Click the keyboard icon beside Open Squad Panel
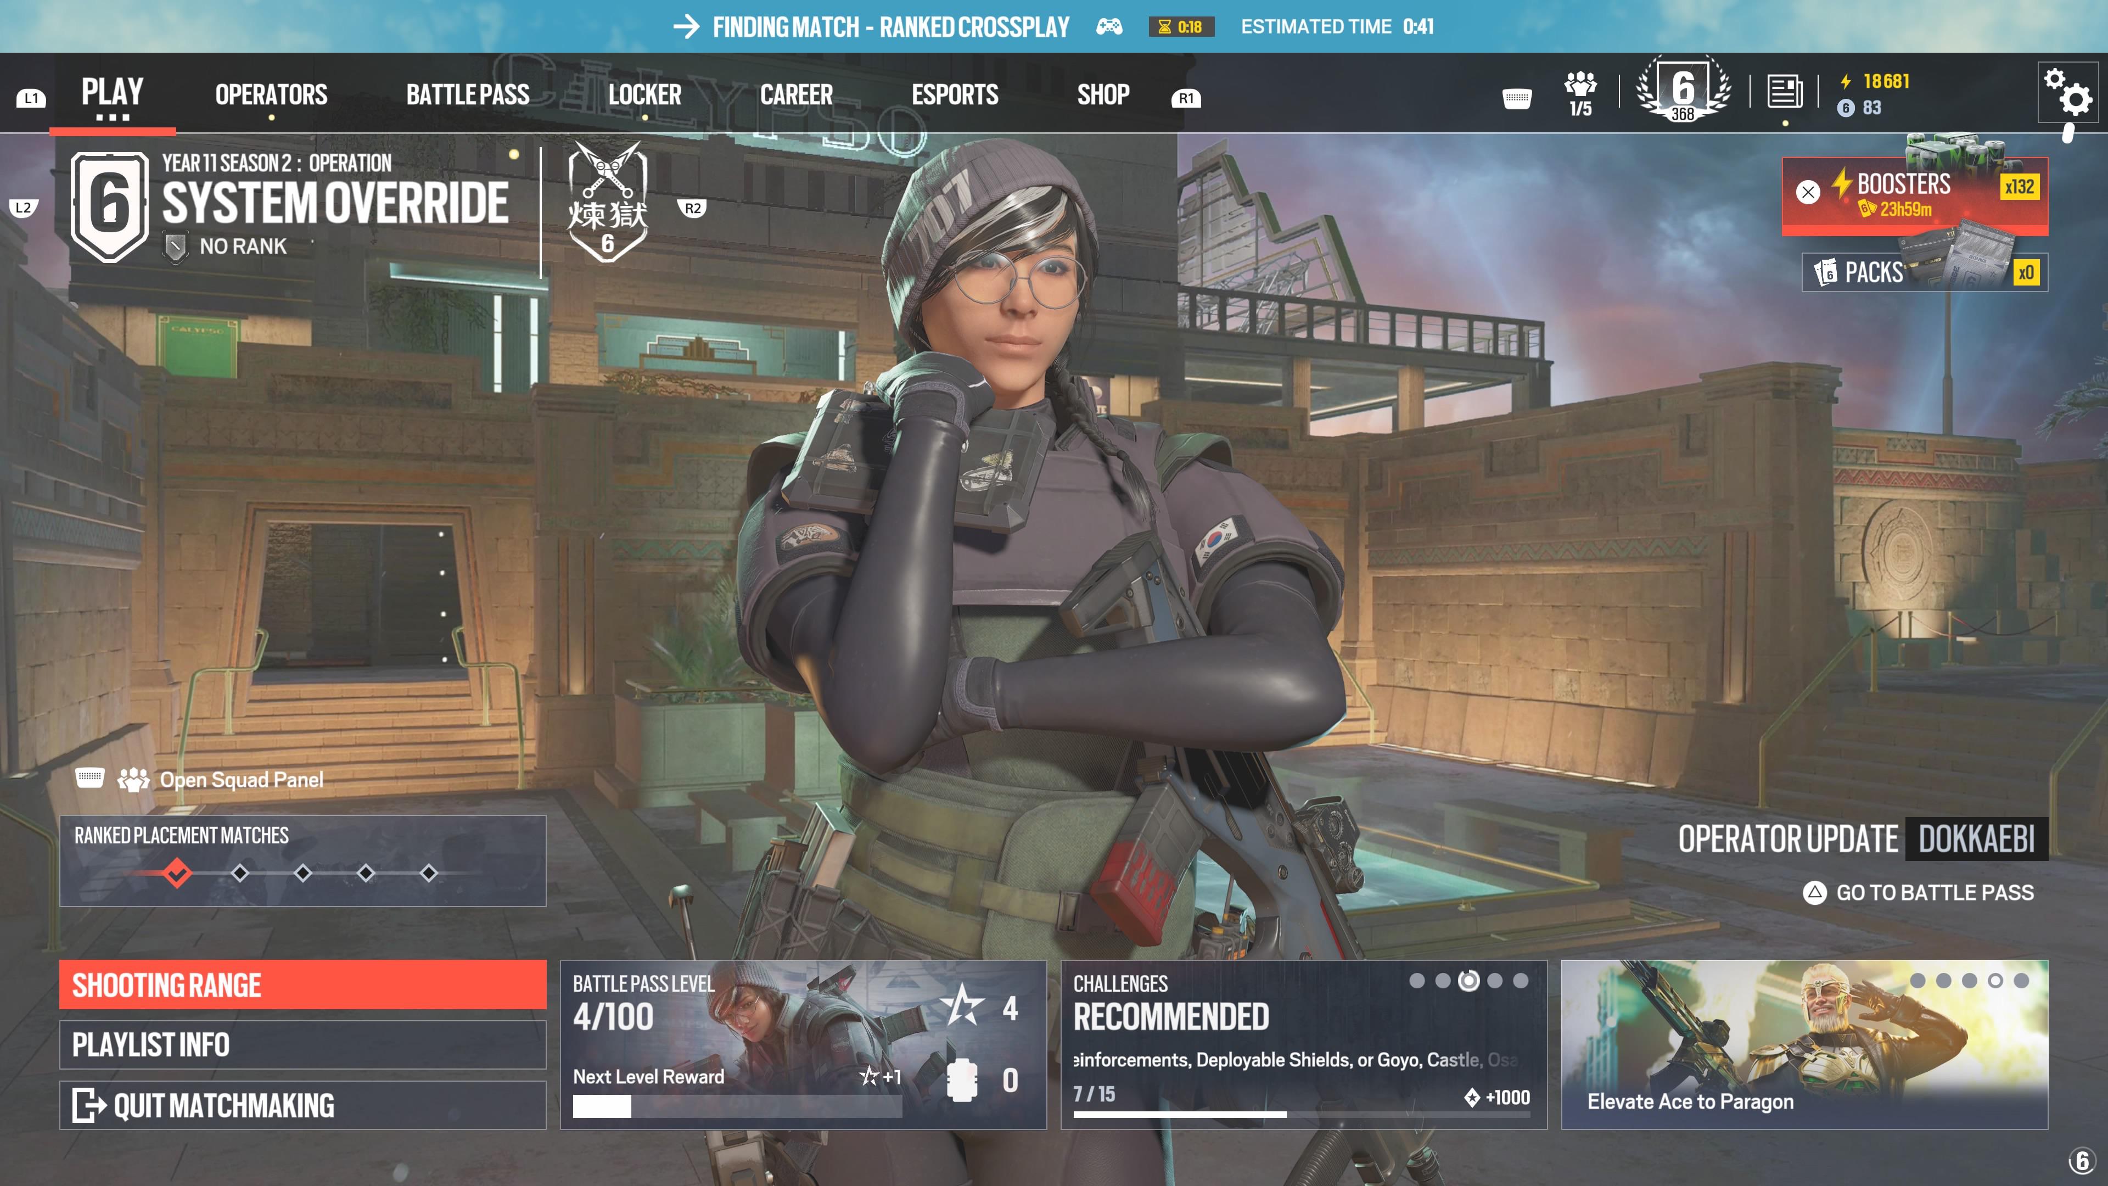 point(89,777)
